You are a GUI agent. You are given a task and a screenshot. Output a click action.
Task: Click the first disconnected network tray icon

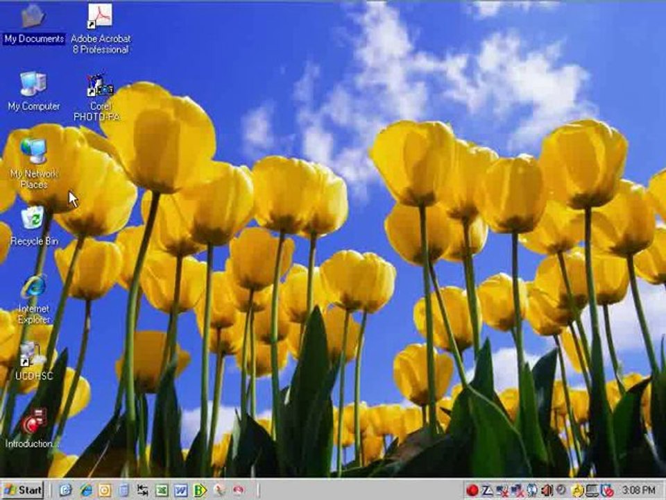[x=502, y=491]
